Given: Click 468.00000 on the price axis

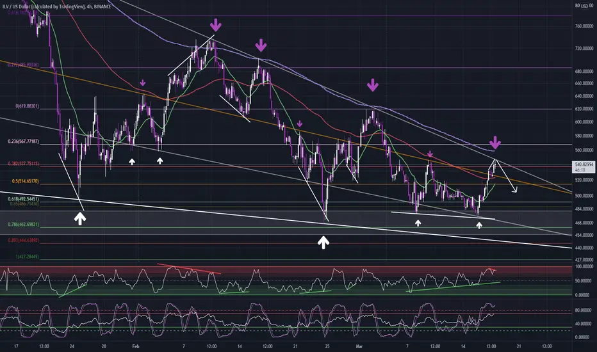Looking at the screenshot, I should tap(584, 223).
